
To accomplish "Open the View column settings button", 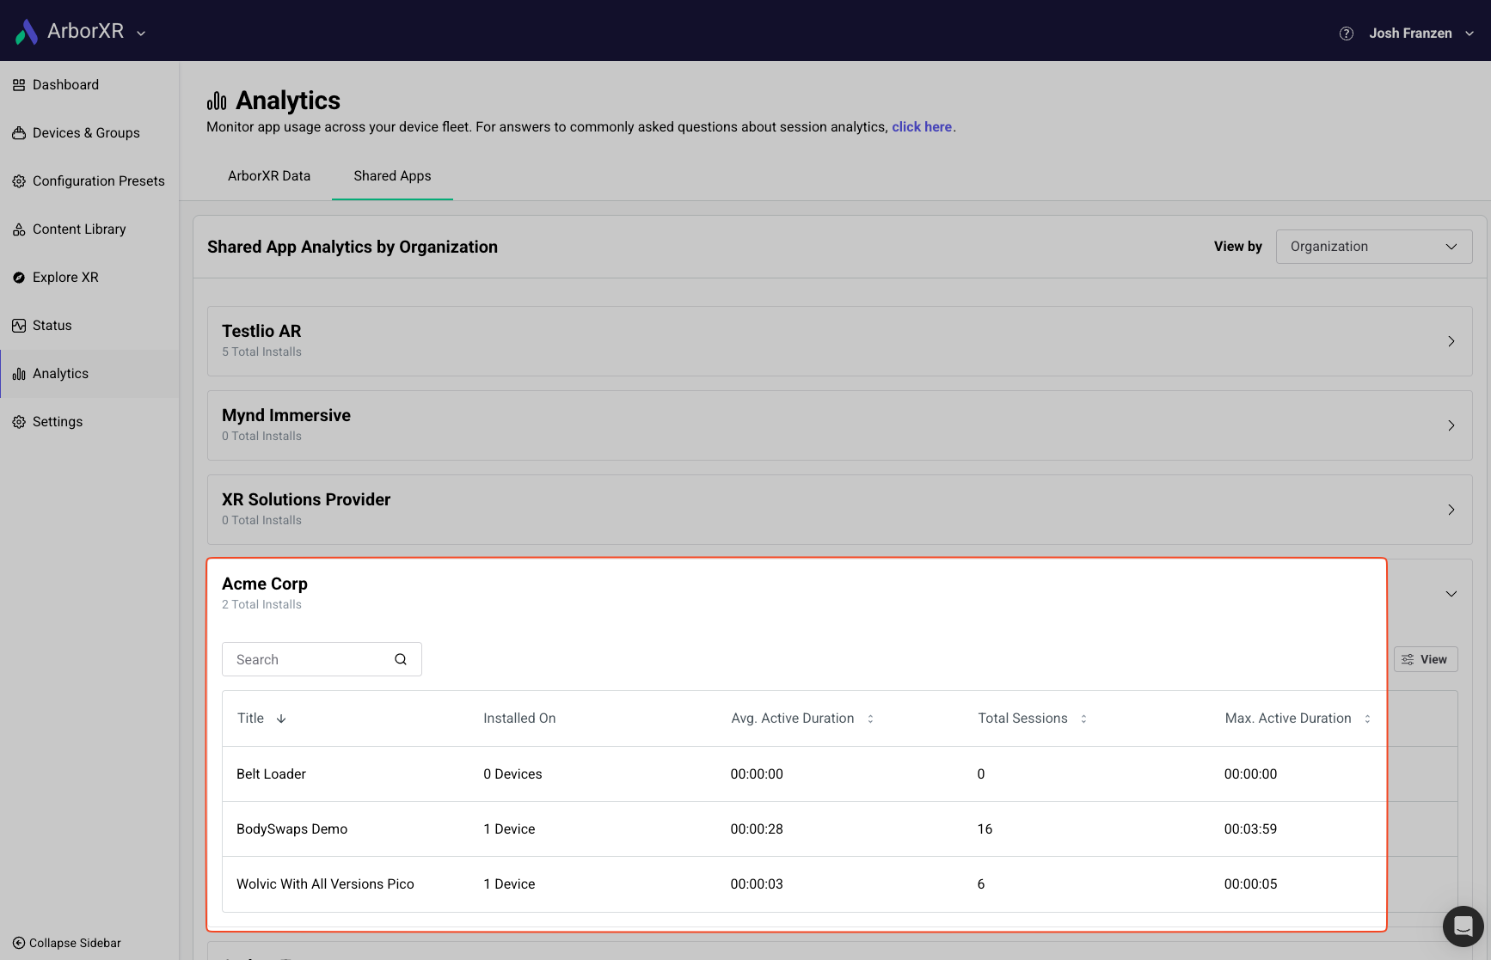I will coord(1426,659).
